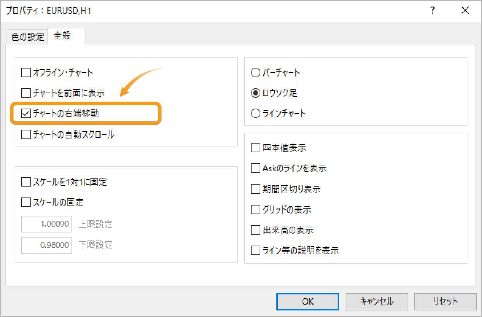The image size is (482, 317).
Task: Tick スケールを1対1に固定 checkbox
Action: point(26,182)
